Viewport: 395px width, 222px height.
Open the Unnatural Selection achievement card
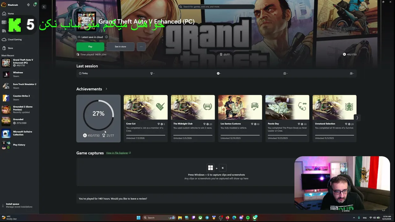pyautogui.click(x=335, y=118)
